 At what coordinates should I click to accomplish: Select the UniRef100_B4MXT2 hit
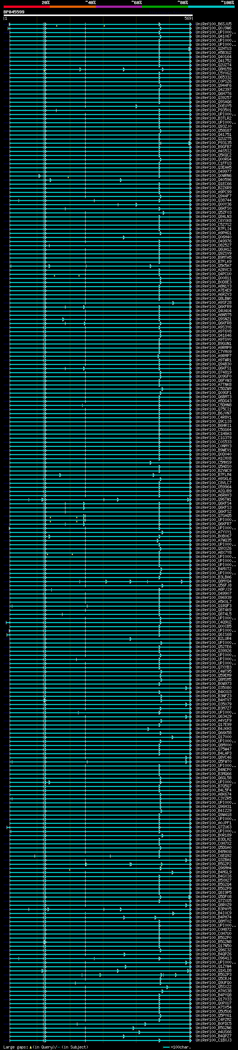(213, 569)
